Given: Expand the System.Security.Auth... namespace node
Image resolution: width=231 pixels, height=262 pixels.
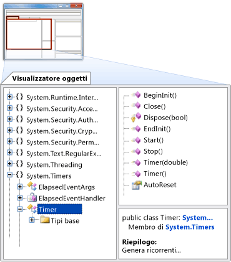Looking at the screenshot, I should click(x=9, y=119).
